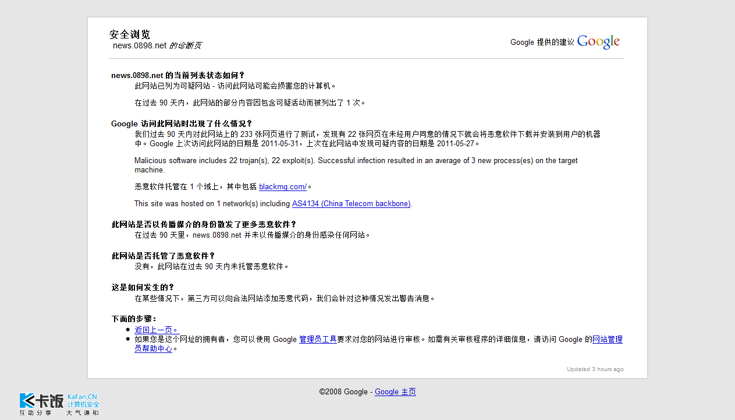Click news.0898.net 的诊断页 subtitle

(x=157, y=45)
